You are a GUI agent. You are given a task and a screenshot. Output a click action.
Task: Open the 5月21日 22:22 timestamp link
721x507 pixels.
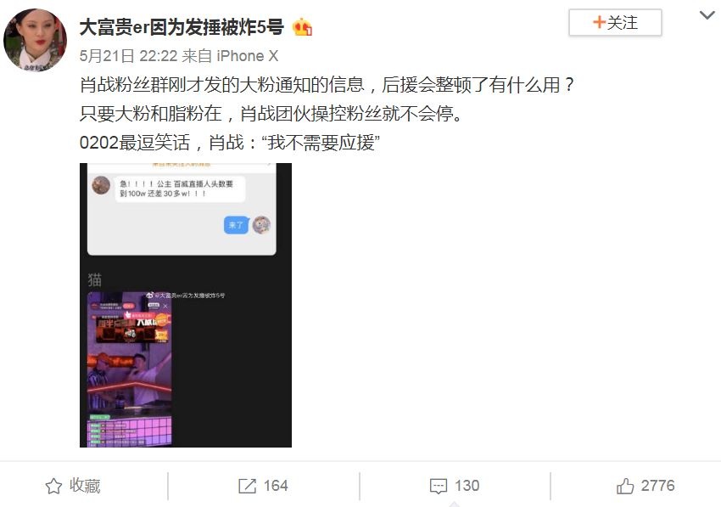point(128,56)
